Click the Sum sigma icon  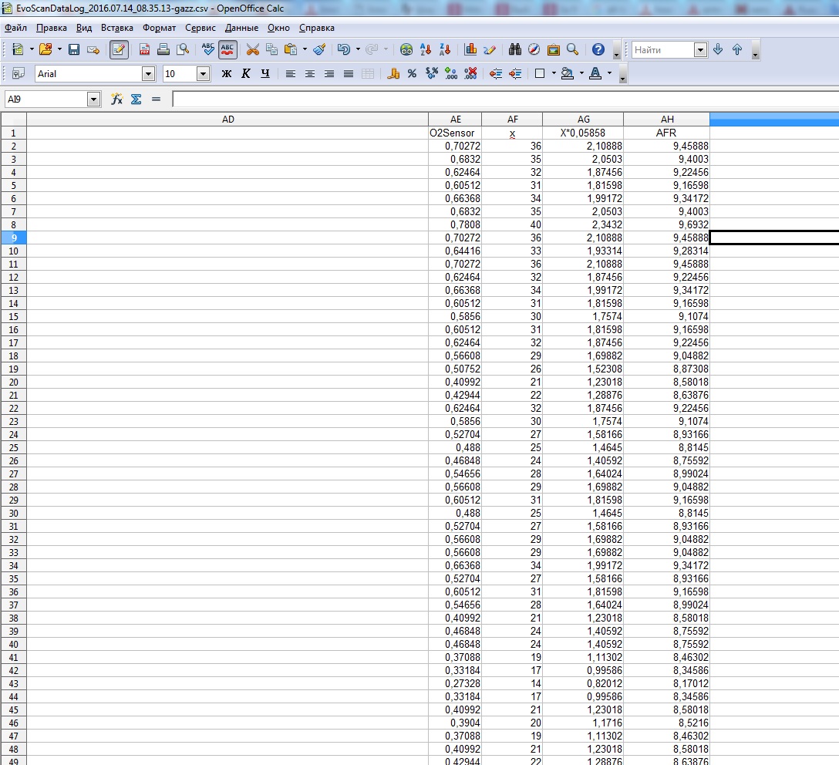[x=136, y=99]
